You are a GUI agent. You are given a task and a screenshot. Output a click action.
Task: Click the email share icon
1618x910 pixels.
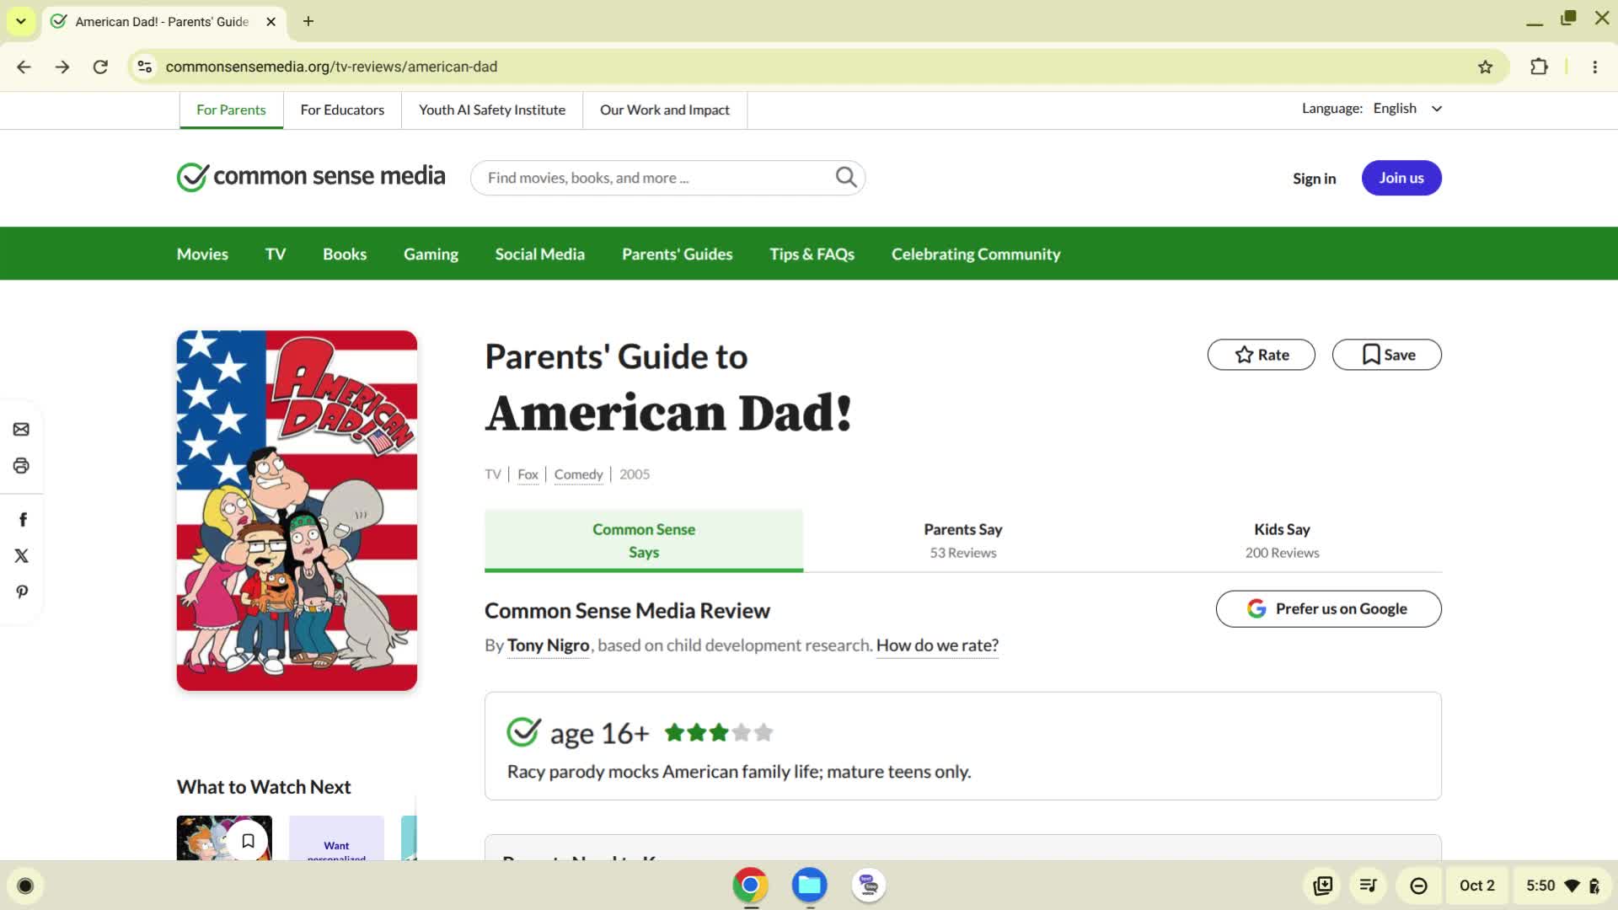click(x=21, y=430)
